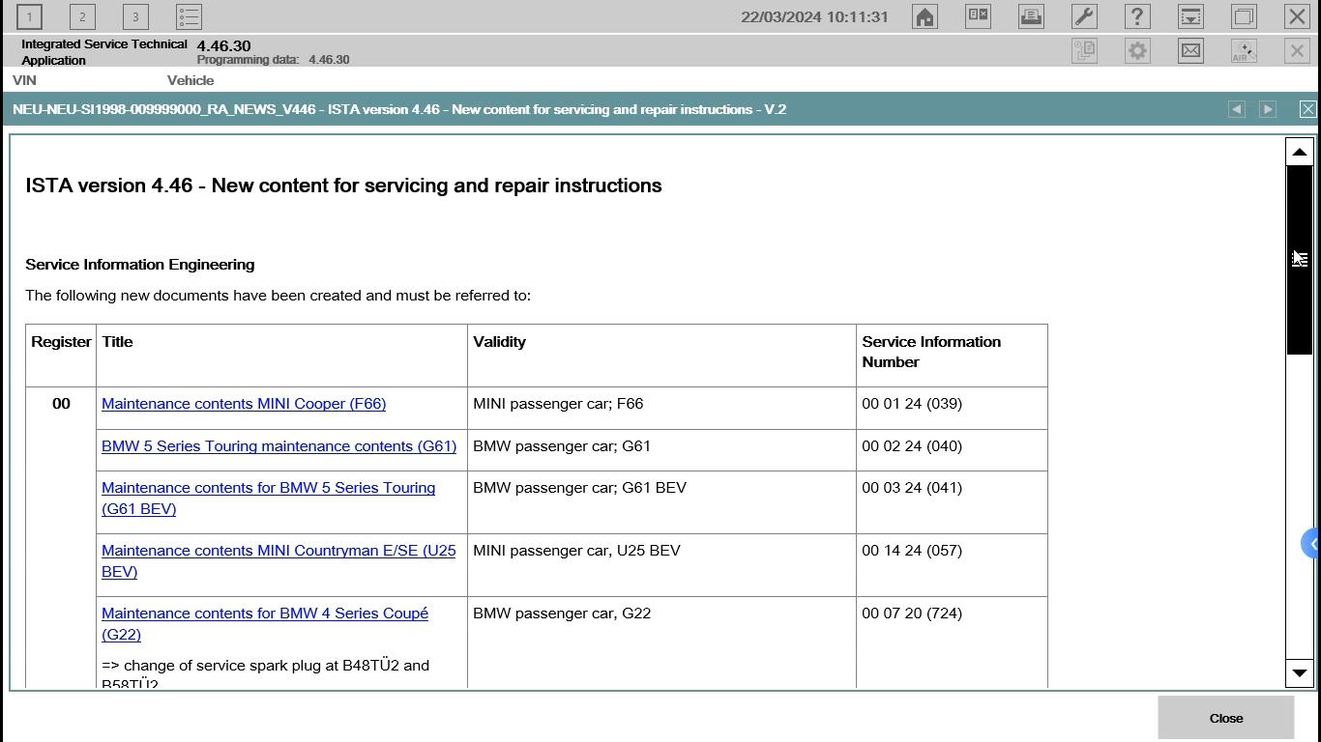Viewport: 1321px width, 742px height.
Task: Open maintenance contents BMW 4 Series Coupé (G22)
Action: click(x=265, y=624)
